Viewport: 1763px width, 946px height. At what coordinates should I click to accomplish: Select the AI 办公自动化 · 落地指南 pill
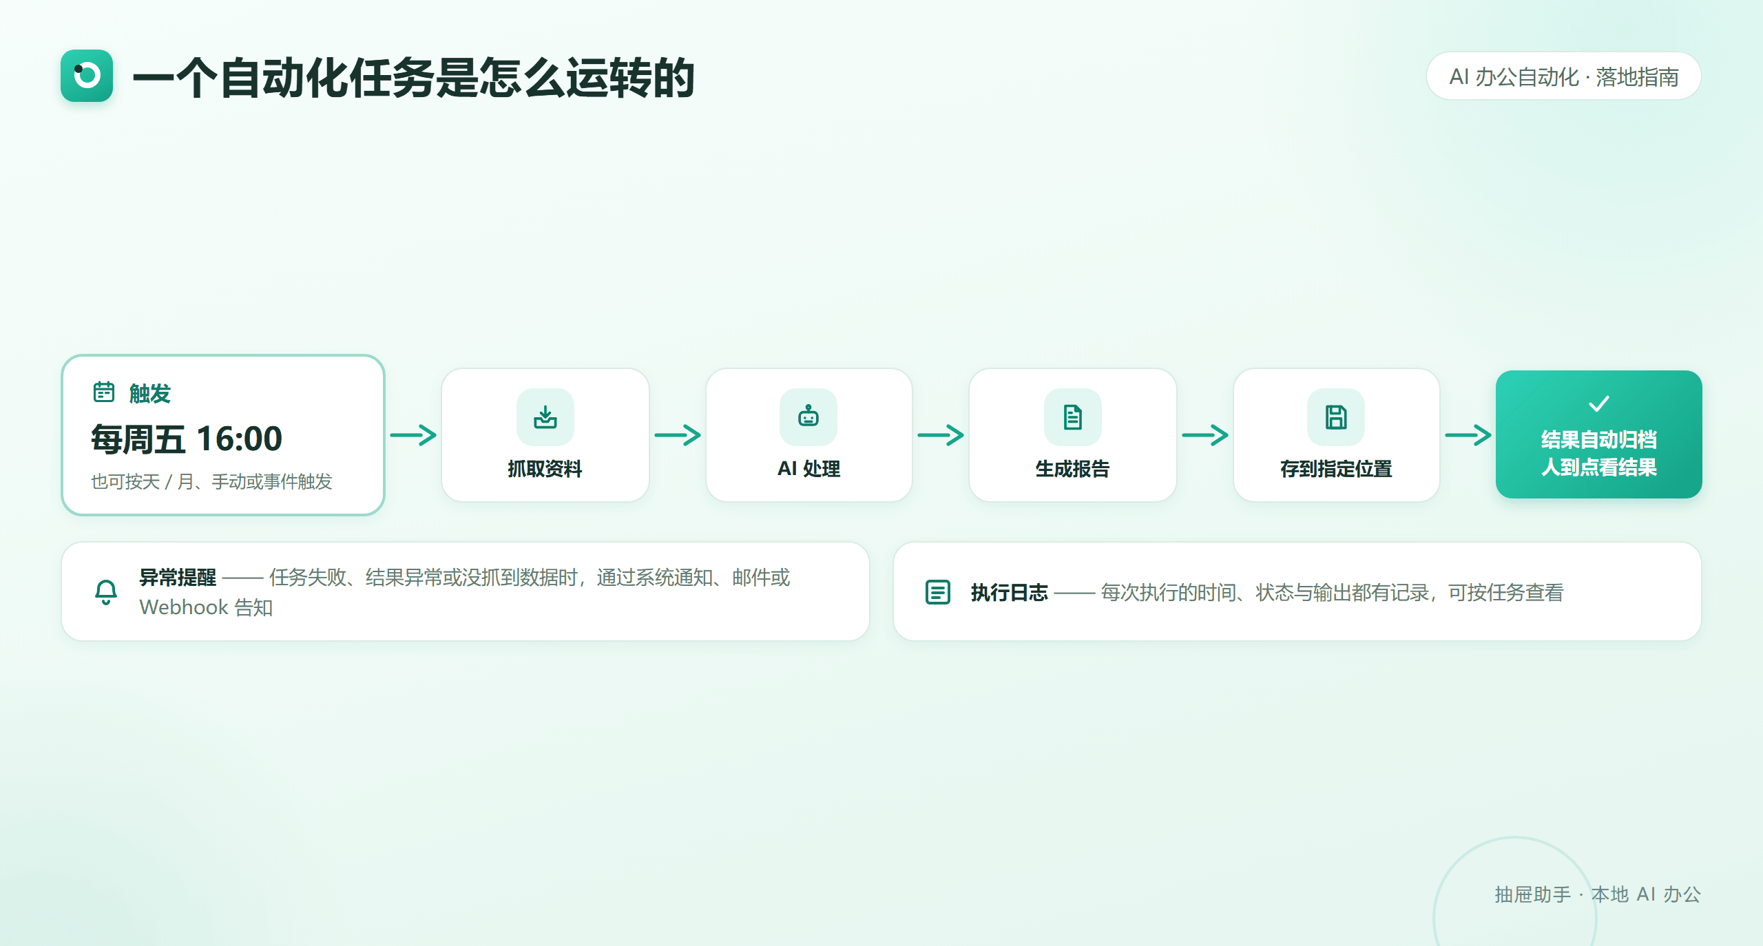click(1564, 76)
